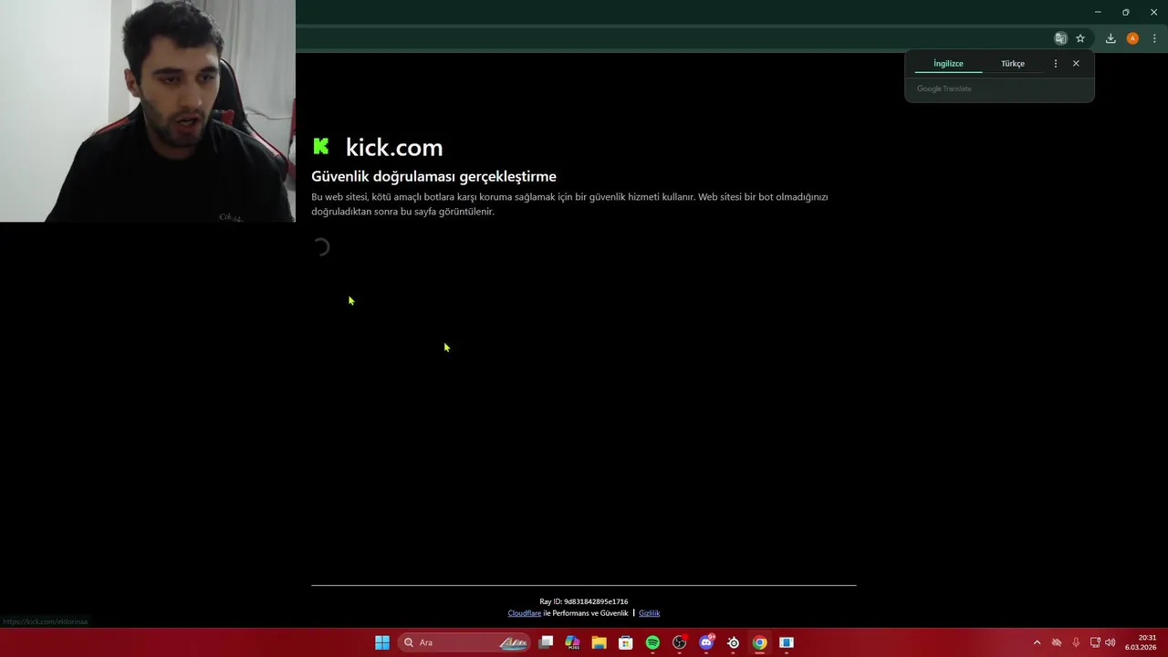
Task: Open Task View in the taskbar
Action: tap(546, 642)
